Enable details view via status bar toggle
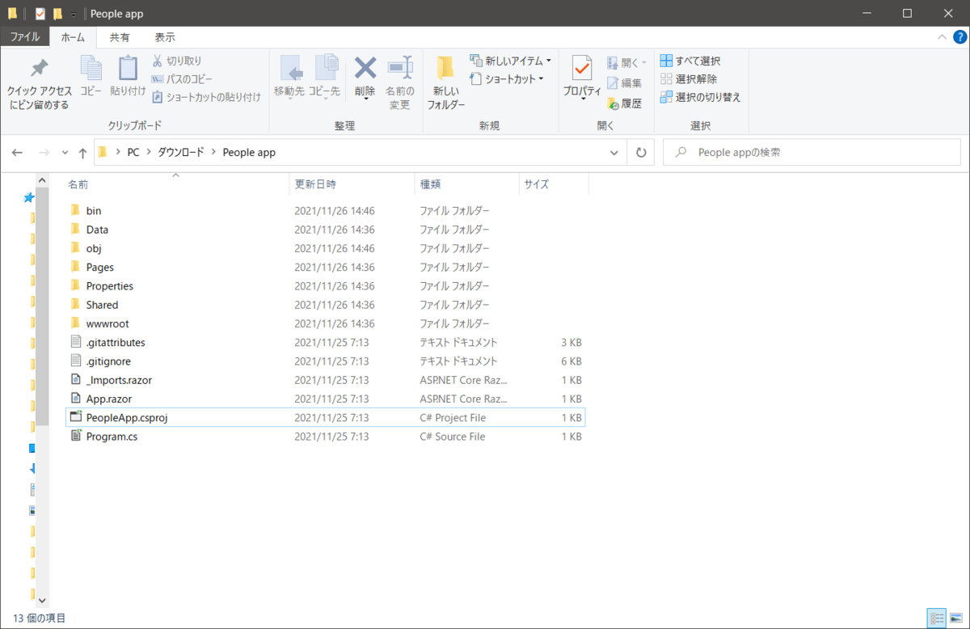 click(937, 618)
